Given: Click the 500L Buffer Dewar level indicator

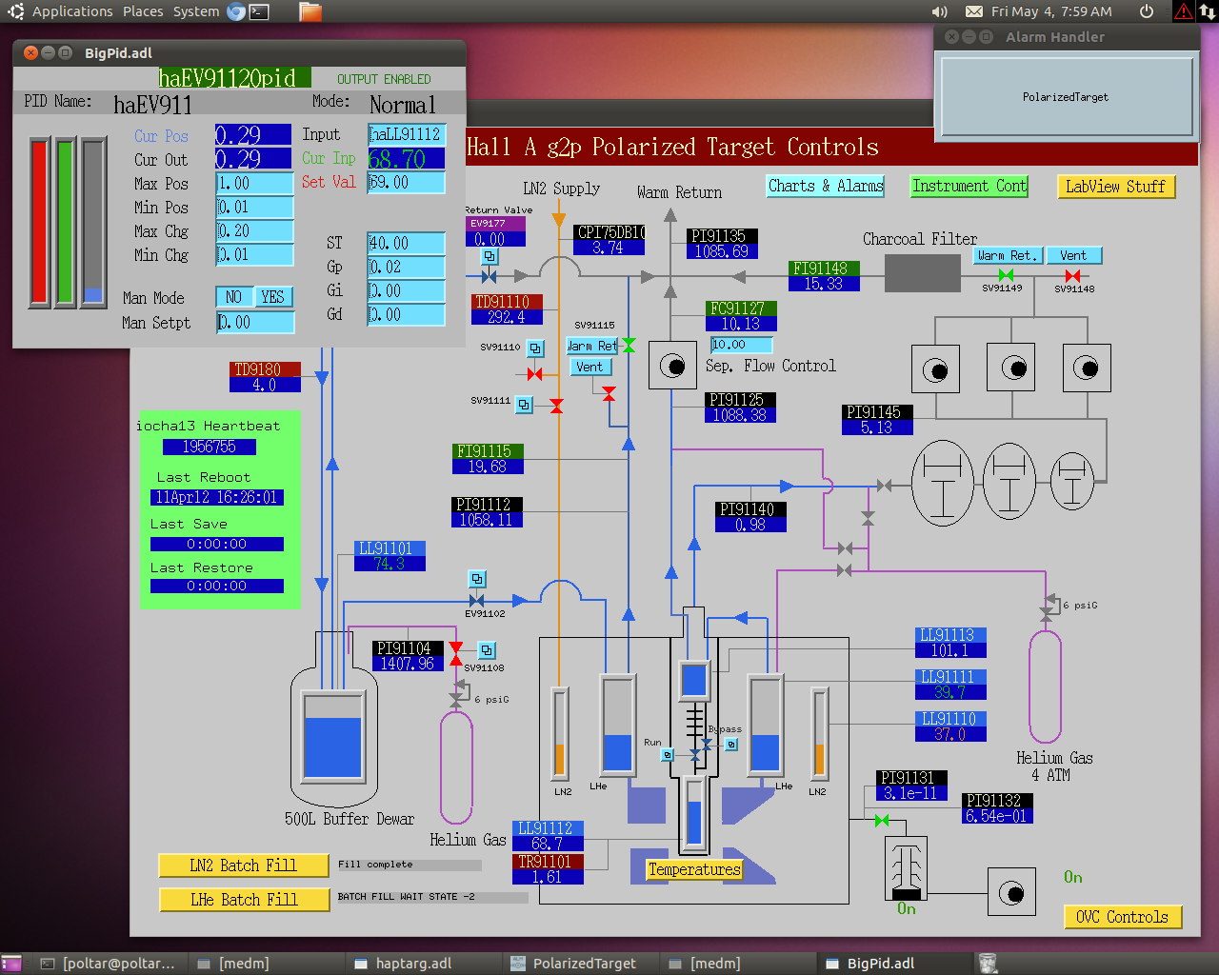Looking at the screenshot, I should tap(333, 735).
